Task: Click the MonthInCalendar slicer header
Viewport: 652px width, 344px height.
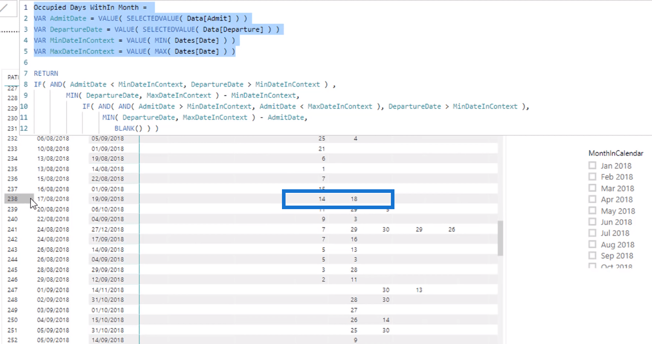Action: 616,153
